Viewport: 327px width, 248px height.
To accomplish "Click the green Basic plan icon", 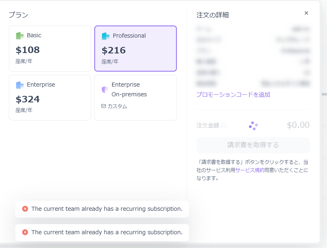I will tap(20, 36).
